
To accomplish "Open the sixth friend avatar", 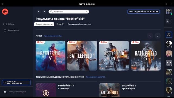I will 169,90.
